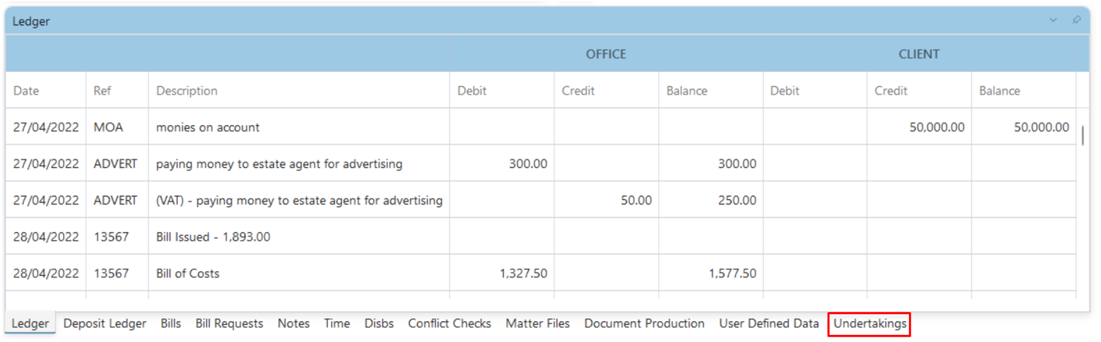The image size is (1101, 342).
Task: Collapse Ledger panel via chevron
Action: (1053, 20)
